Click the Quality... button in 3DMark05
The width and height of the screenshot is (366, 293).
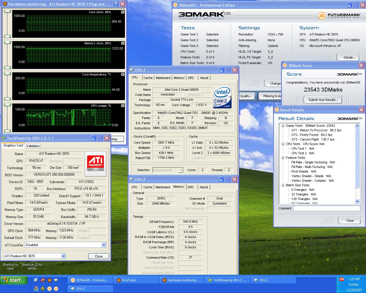click(246, 96)
